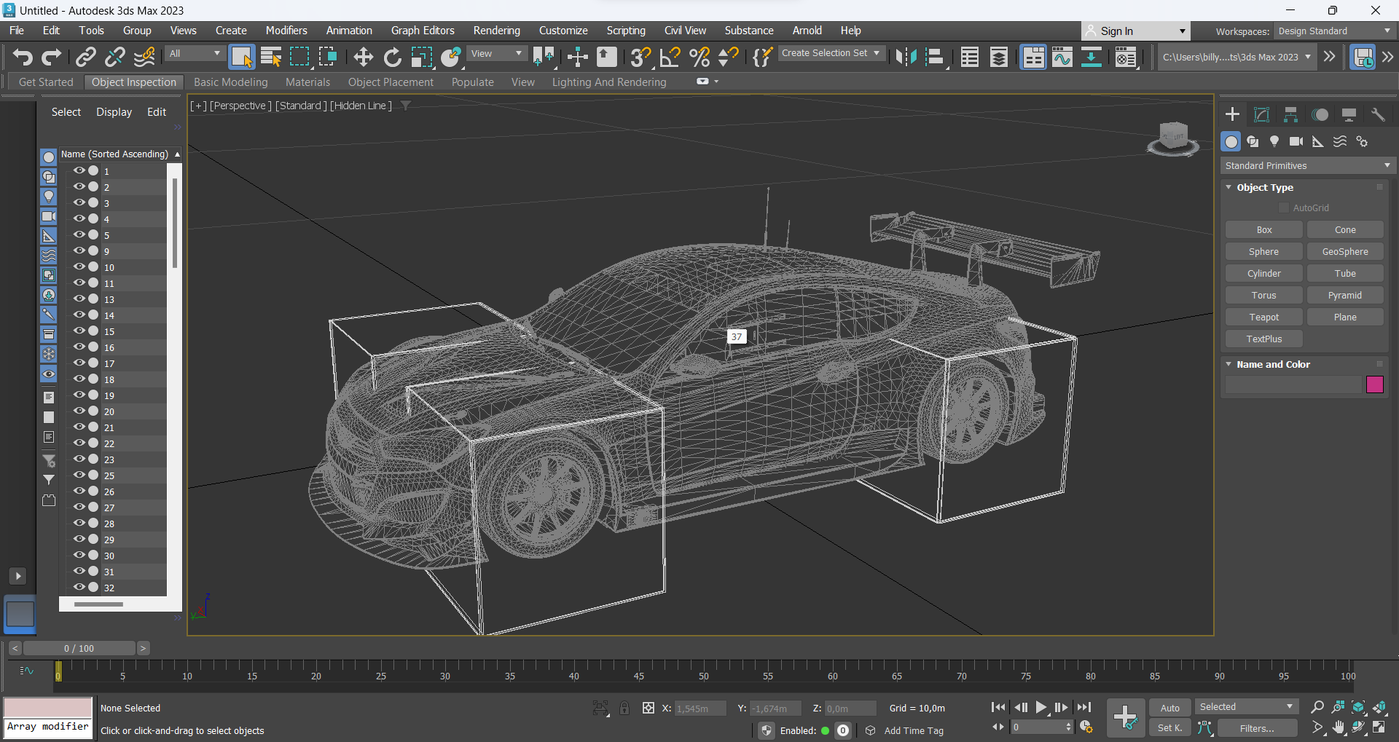Open the Modify command panel tab
1399x742 pixels.
tap(1261, 114)
